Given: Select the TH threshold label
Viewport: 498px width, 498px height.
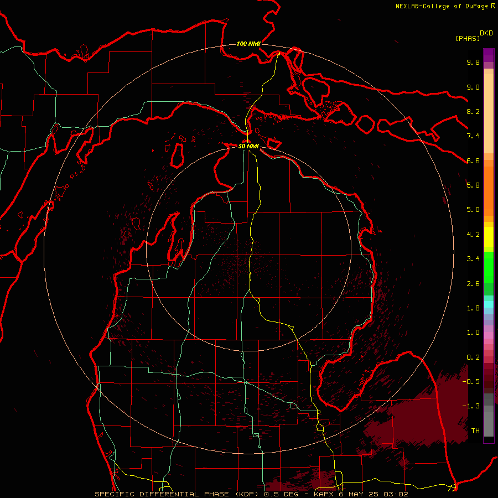Looking at the screenshot, I should click(x=475, y=431).
